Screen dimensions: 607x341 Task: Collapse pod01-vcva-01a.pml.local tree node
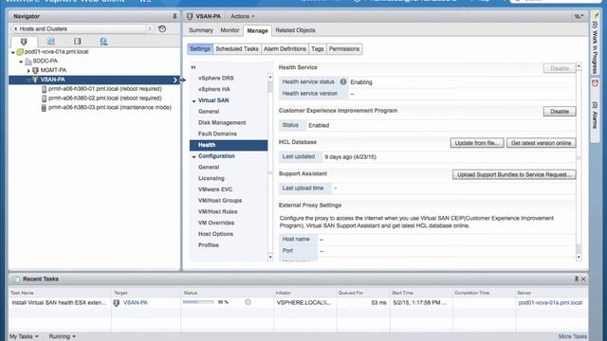click(13, 52)
